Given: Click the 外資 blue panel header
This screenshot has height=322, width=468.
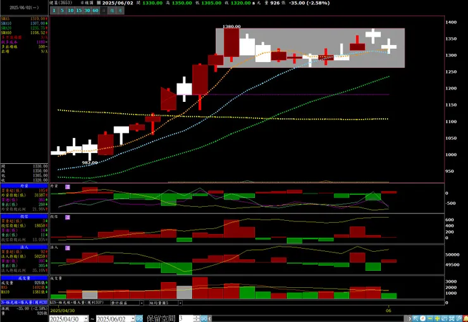Looking at the screenshot, I should pyautogui.click(x=24, y=186).
